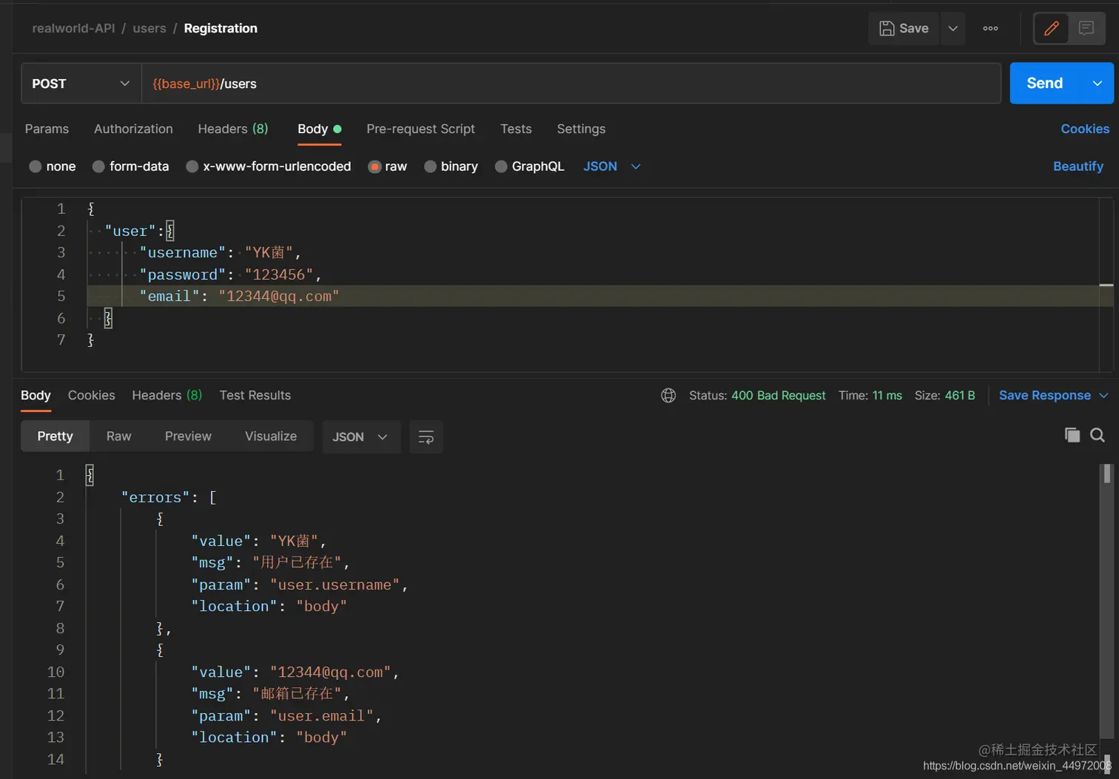Open the Tests tab

point(516,129)
